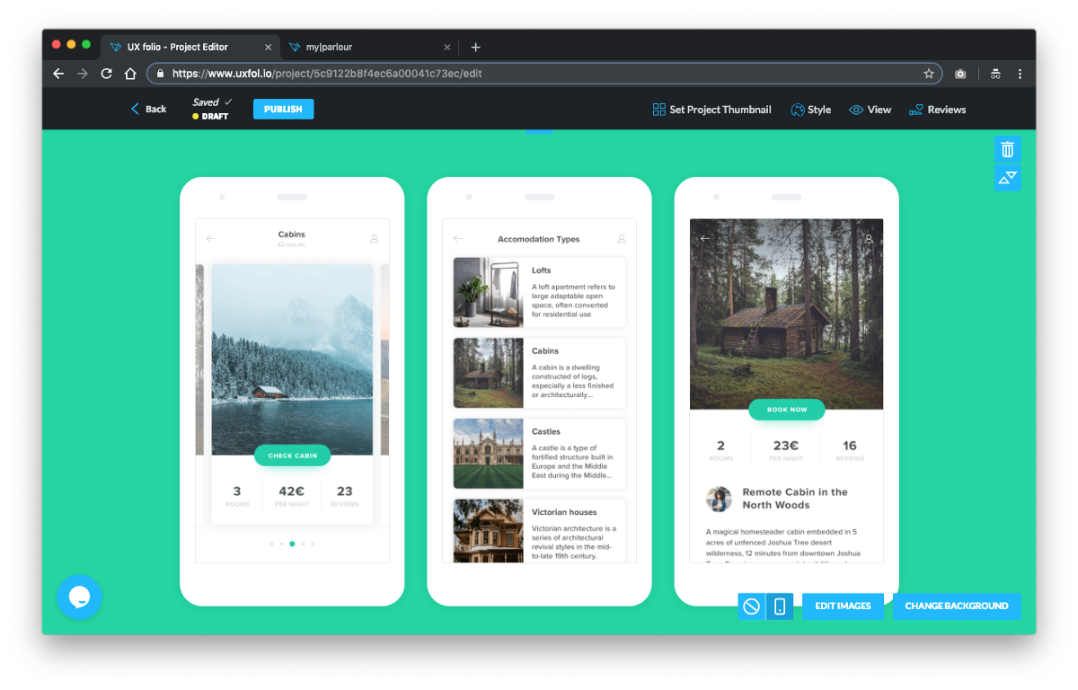Open the incognito profile icon
The width and height of the screenshot is (1078, 690).
(x=995, y=74)
